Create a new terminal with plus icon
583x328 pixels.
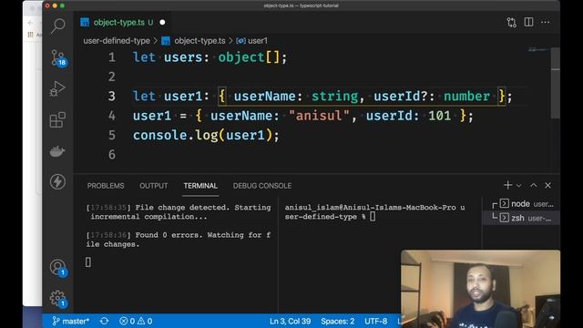(x=507, y=185)
